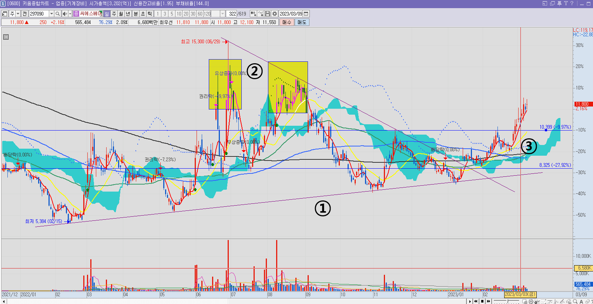Click the yellow date marker 2023/03/03(금)

[520, 294]
